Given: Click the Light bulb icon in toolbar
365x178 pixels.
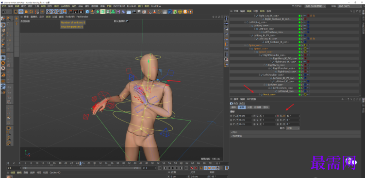Looking at the screenshot, I should coord(139,12).
